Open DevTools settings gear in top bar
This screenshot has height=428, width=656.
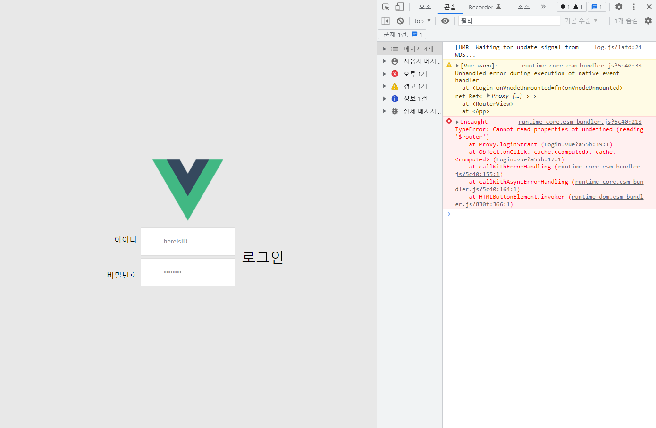pos(619,7)
